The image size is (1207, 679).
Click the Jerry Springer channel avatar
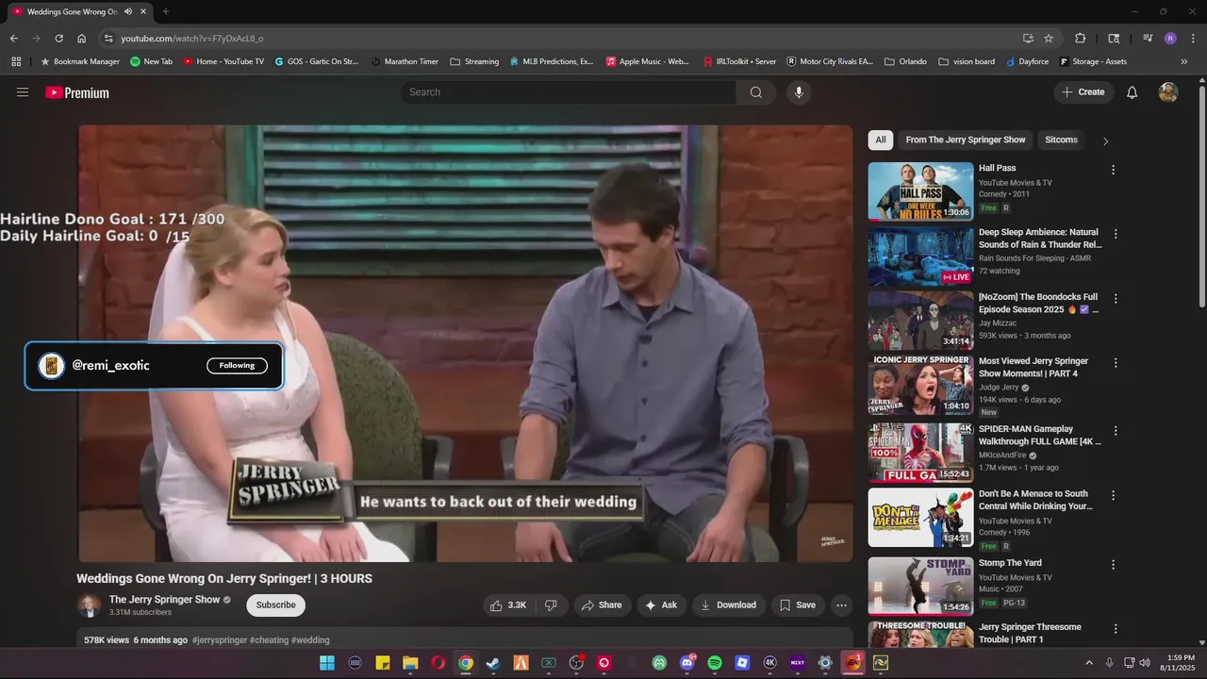coord(90,605)
